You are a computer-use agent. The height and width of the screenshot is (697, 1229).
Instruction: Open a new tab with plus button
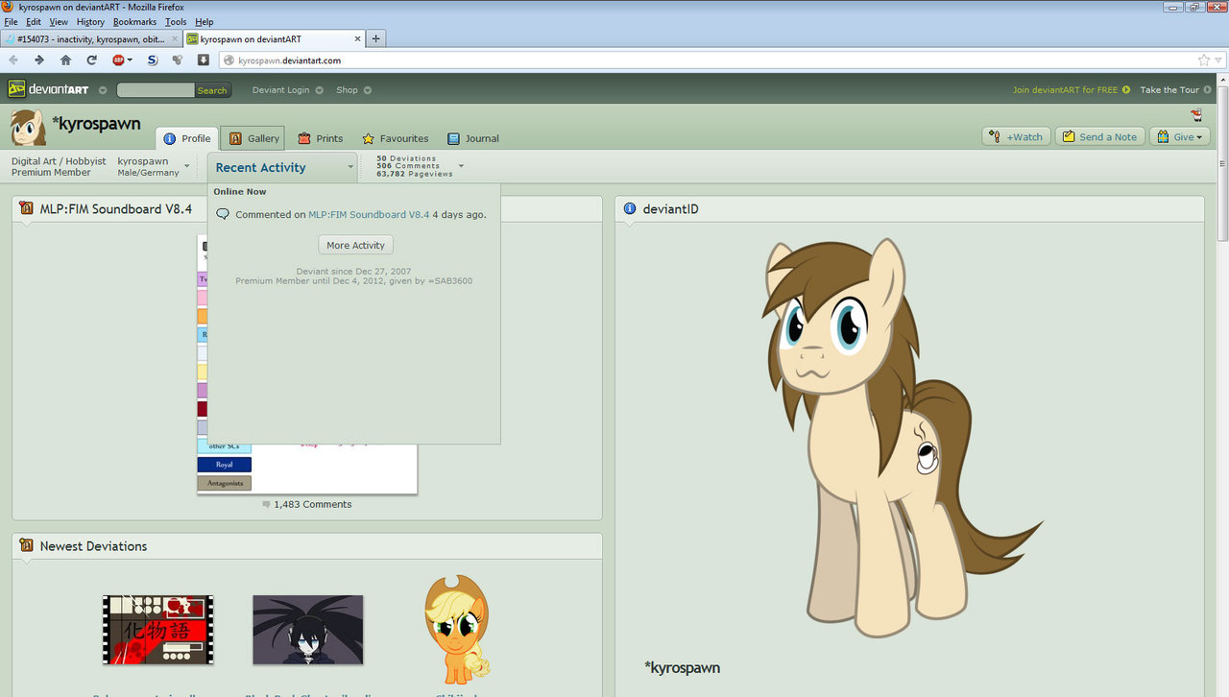click(376, 39)
